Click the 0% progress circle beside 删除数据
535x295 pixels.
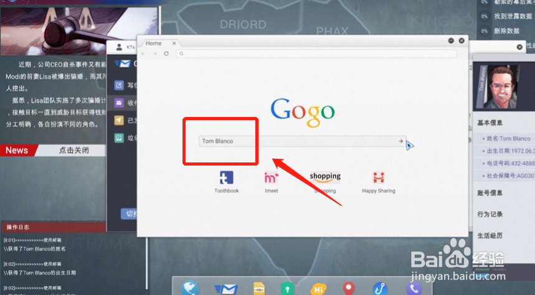[485, 30]
